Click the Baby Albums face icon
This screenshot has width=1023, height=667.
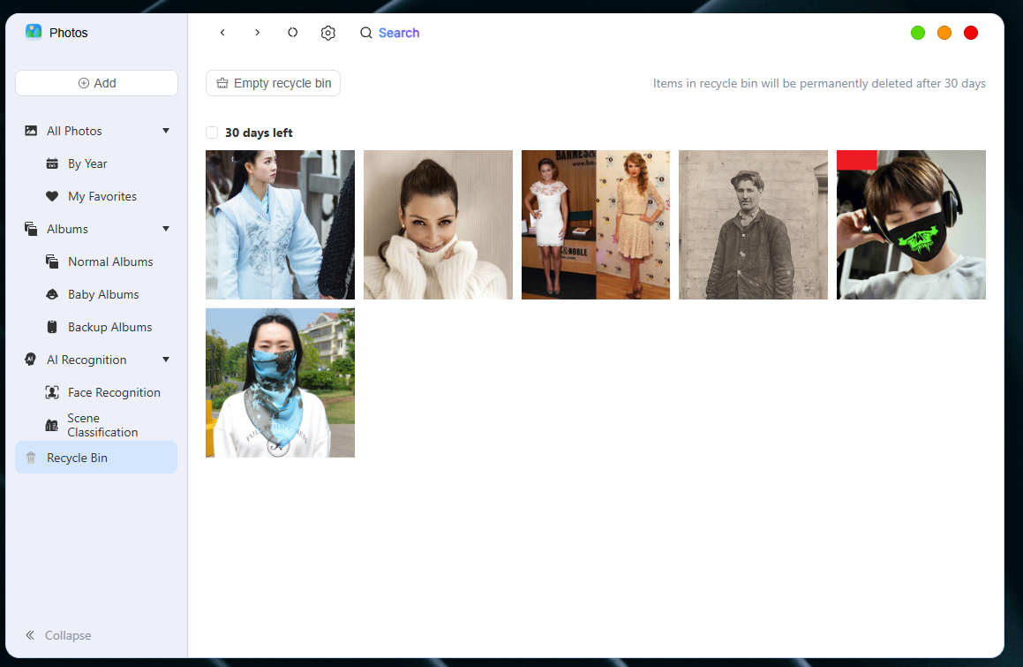click(52, 294)
